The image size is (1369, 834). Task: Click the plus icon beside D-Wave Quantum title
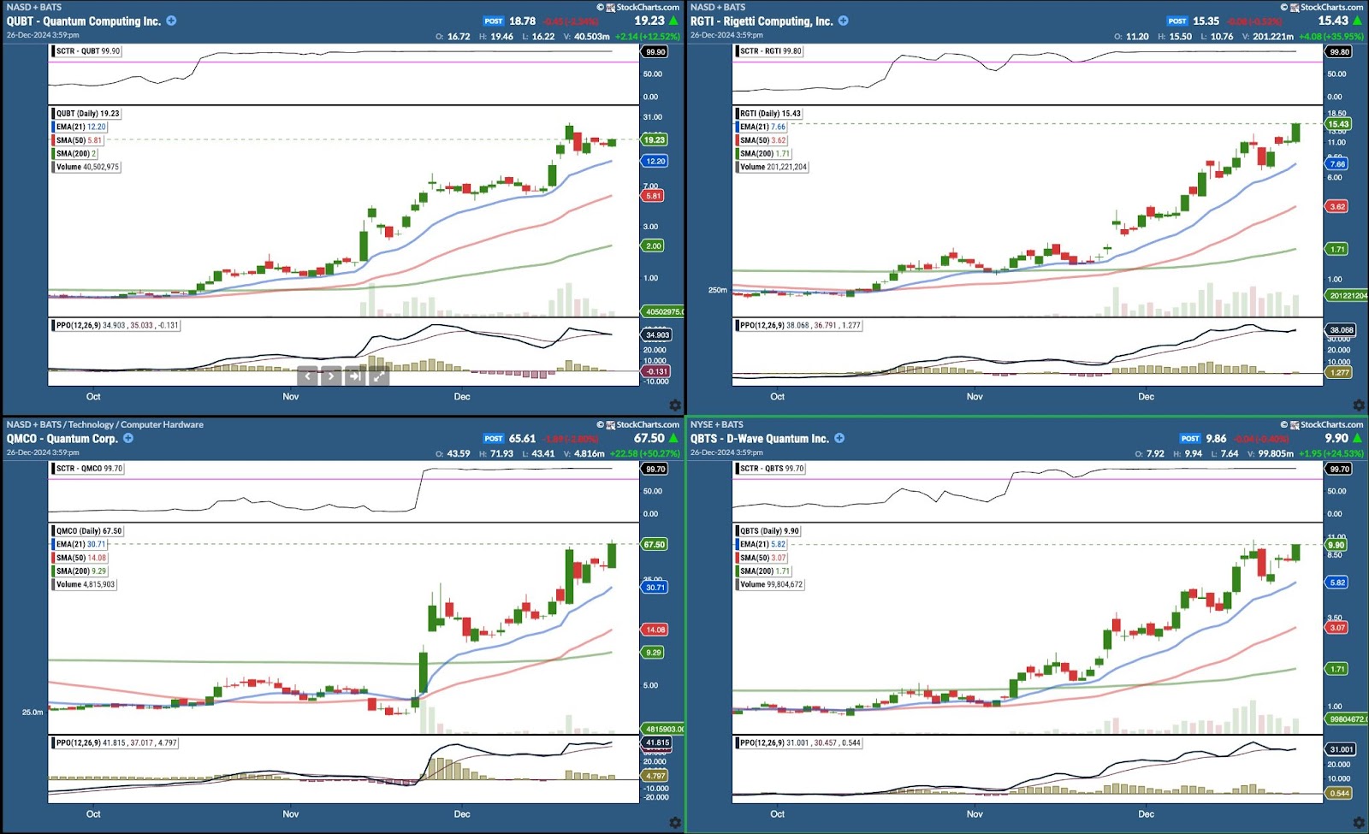tap(839, 438)
